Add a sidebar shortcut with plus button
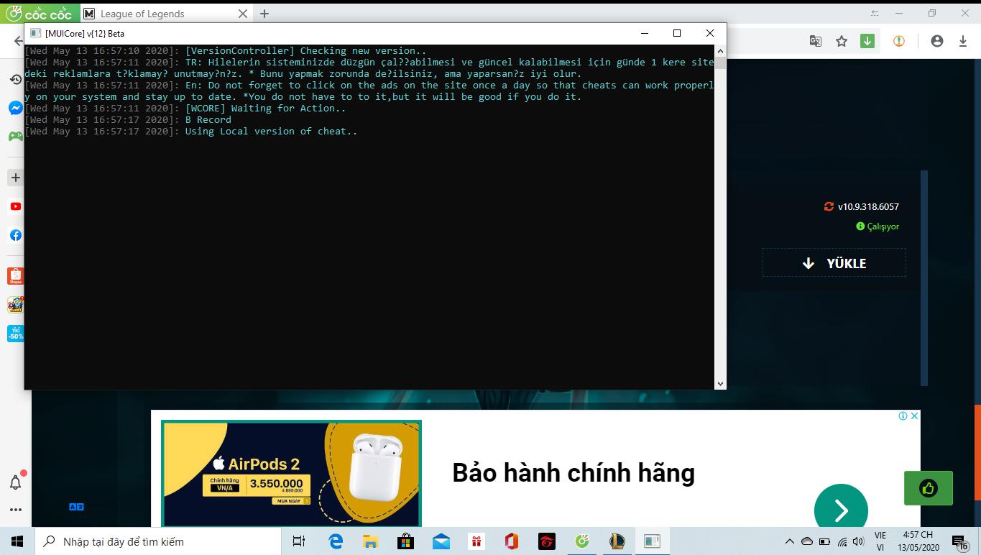The width and height of the screenshot is (981, 555). coord(15,178)
